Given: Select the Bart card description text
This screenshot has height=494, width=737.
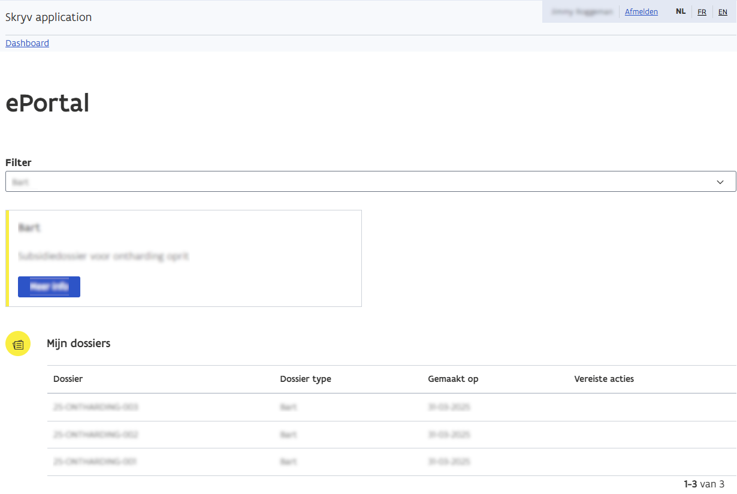Looking at the screenshot, I should (103, 256).
